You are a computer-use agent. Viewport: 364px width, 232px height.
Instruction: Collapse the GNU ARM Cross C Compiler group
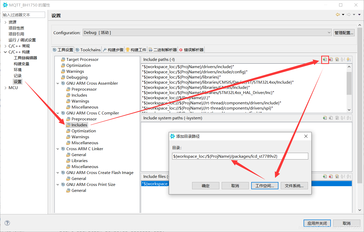click(x=58, y=113)
